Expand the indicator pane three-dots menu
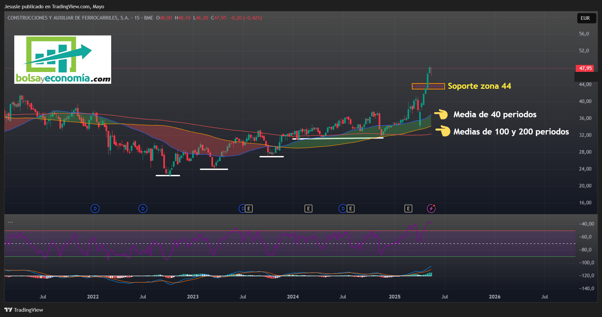 point(10,222)
